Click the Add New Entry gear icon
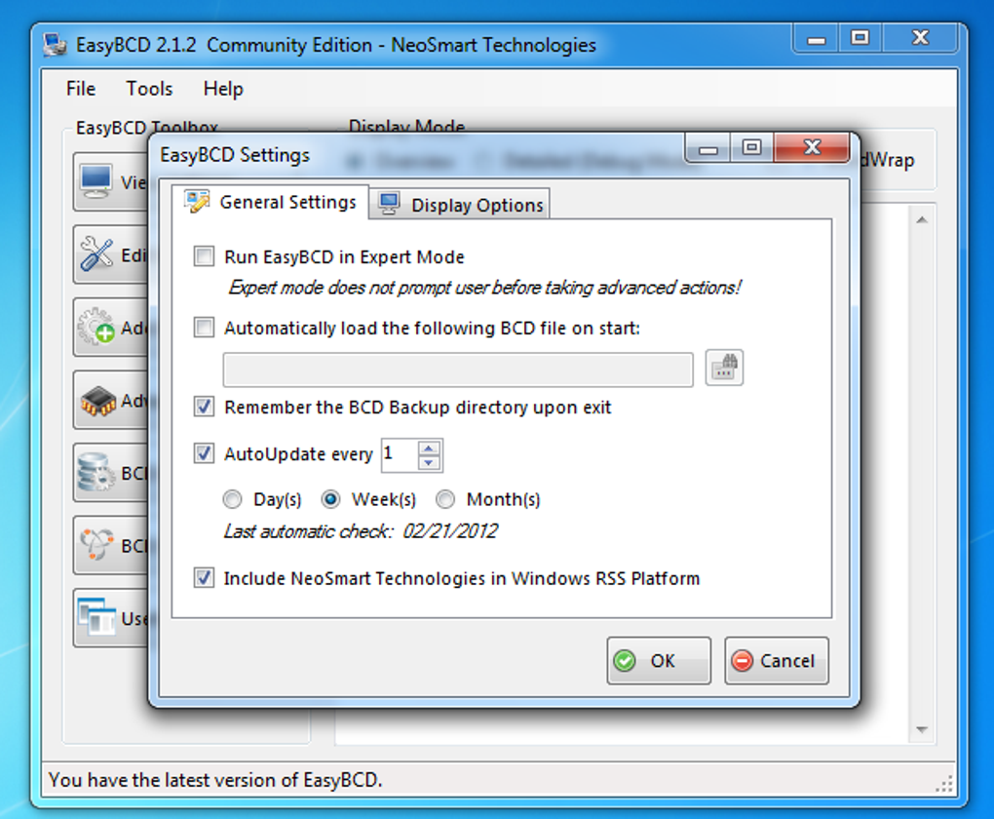994x819 pixels. [96, 327]
